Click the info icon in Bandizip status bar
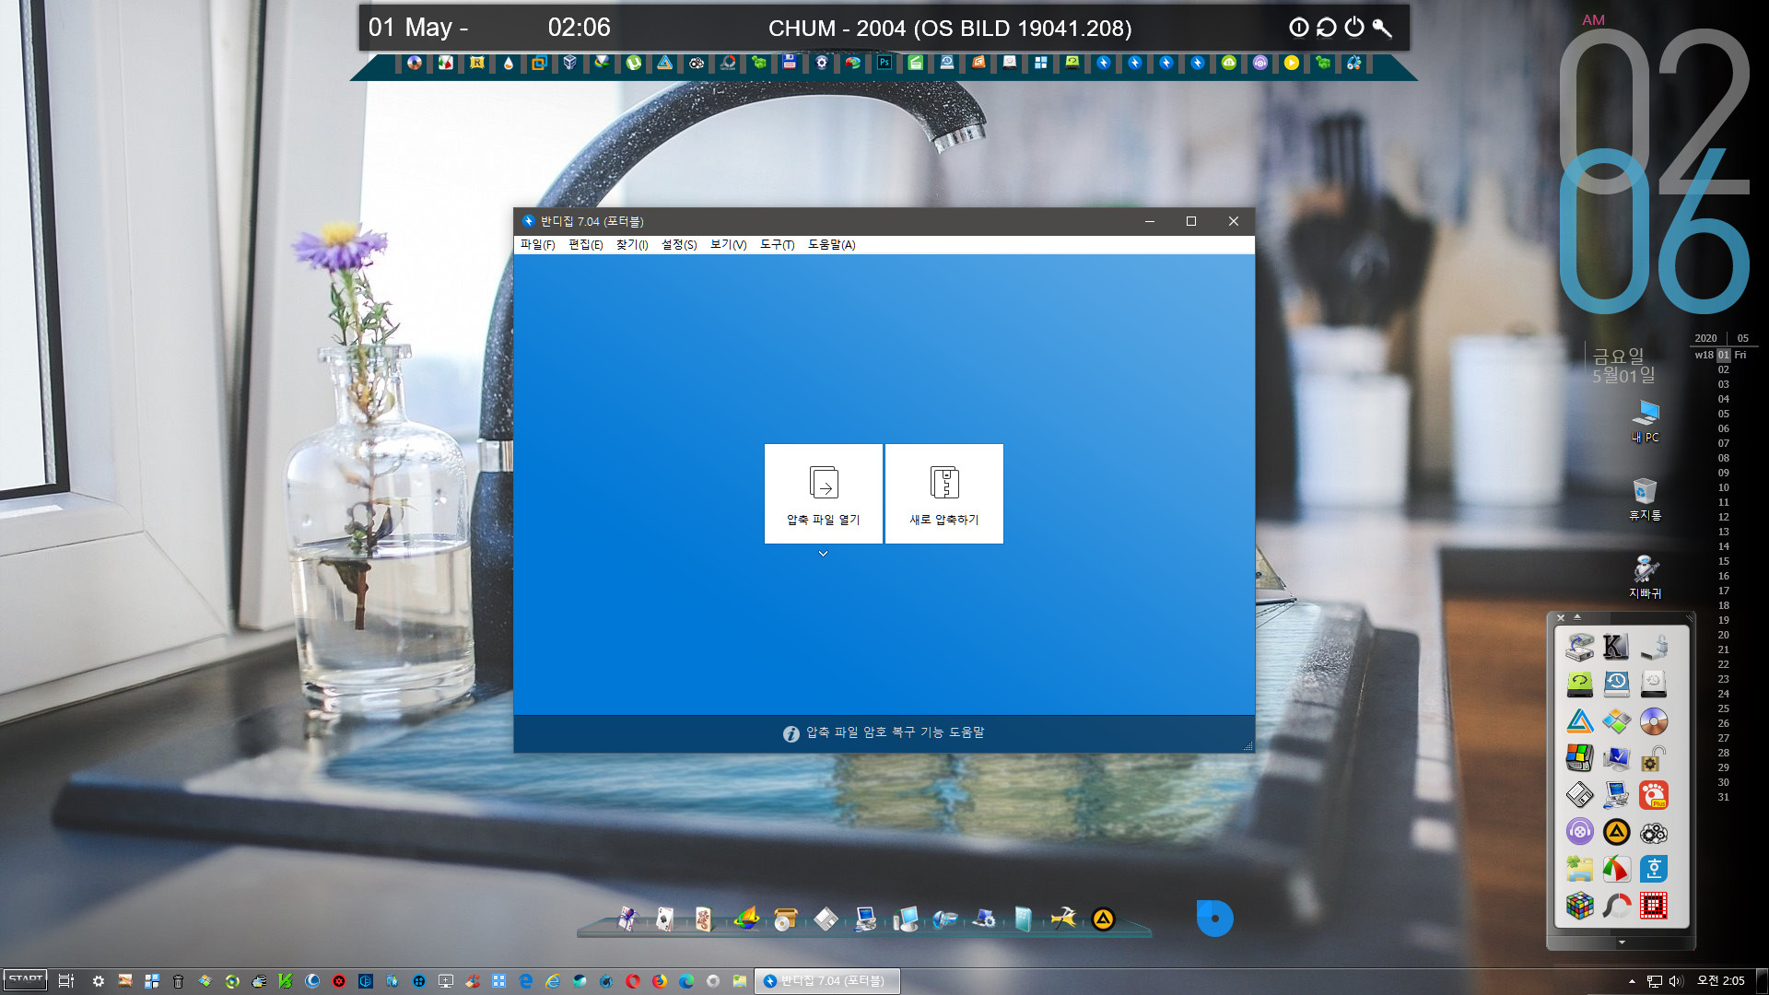 click(791, 733)
